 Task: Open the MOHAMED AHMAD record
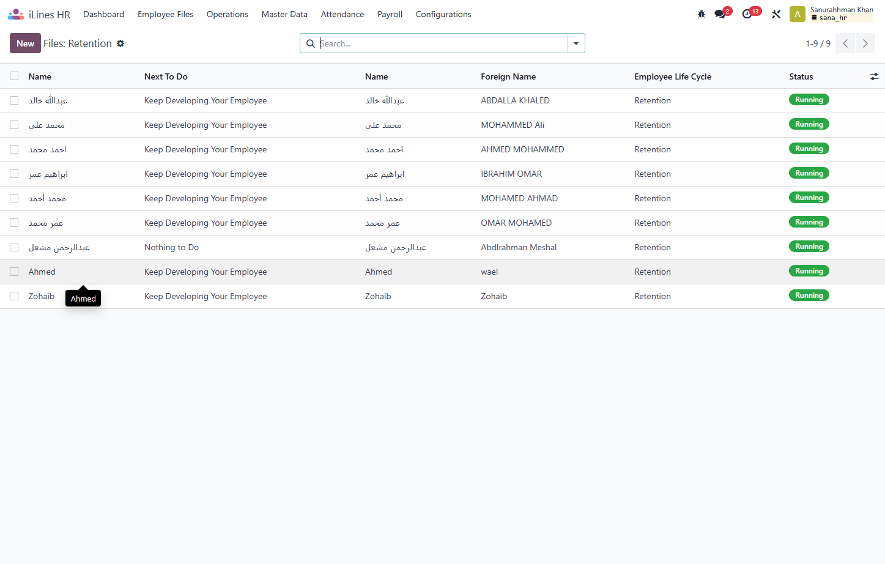(x=519, y=198)
